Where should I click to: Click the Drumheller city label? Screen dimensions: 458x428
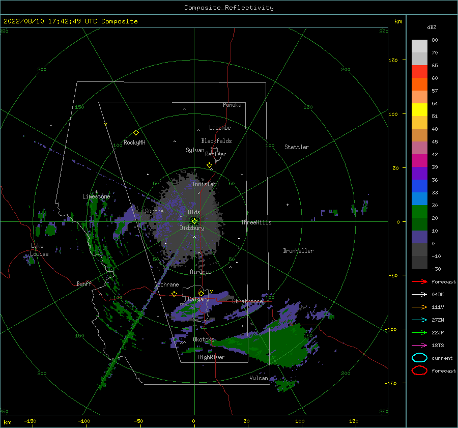[298, 251]
